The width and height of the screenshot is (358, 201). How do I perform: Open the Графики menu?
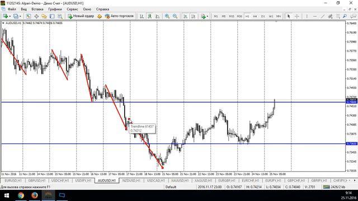tap(55, 9)
